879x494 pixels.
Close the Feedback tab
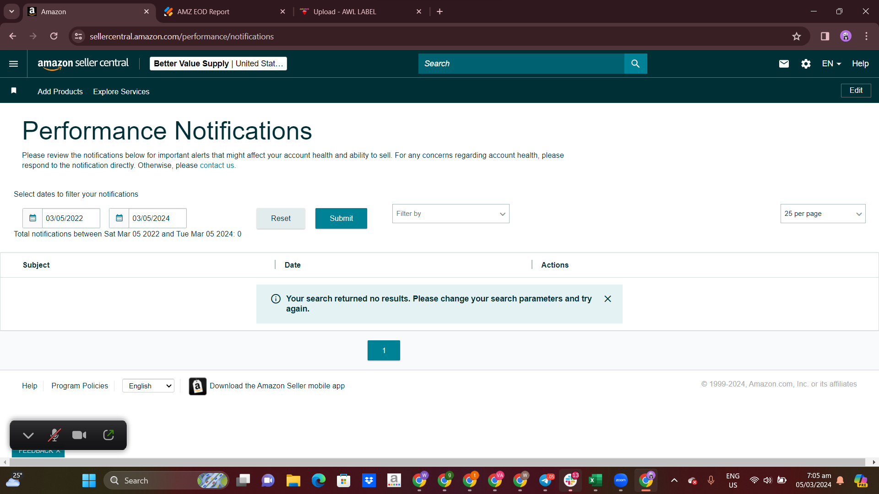(58, 451)
